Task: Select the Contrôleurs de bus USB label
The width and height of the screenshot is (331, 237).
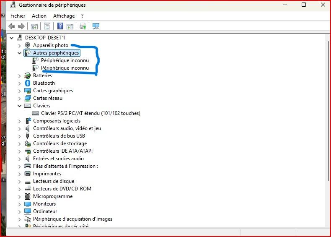Action: (x=59, y=136)
